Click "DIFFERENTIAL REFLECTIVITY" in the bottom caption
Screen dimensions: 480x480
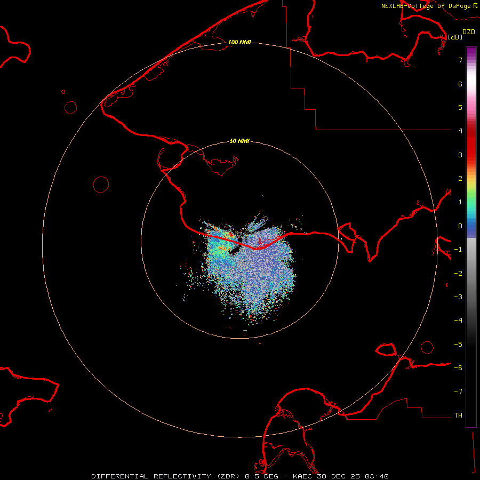[151, 476]
